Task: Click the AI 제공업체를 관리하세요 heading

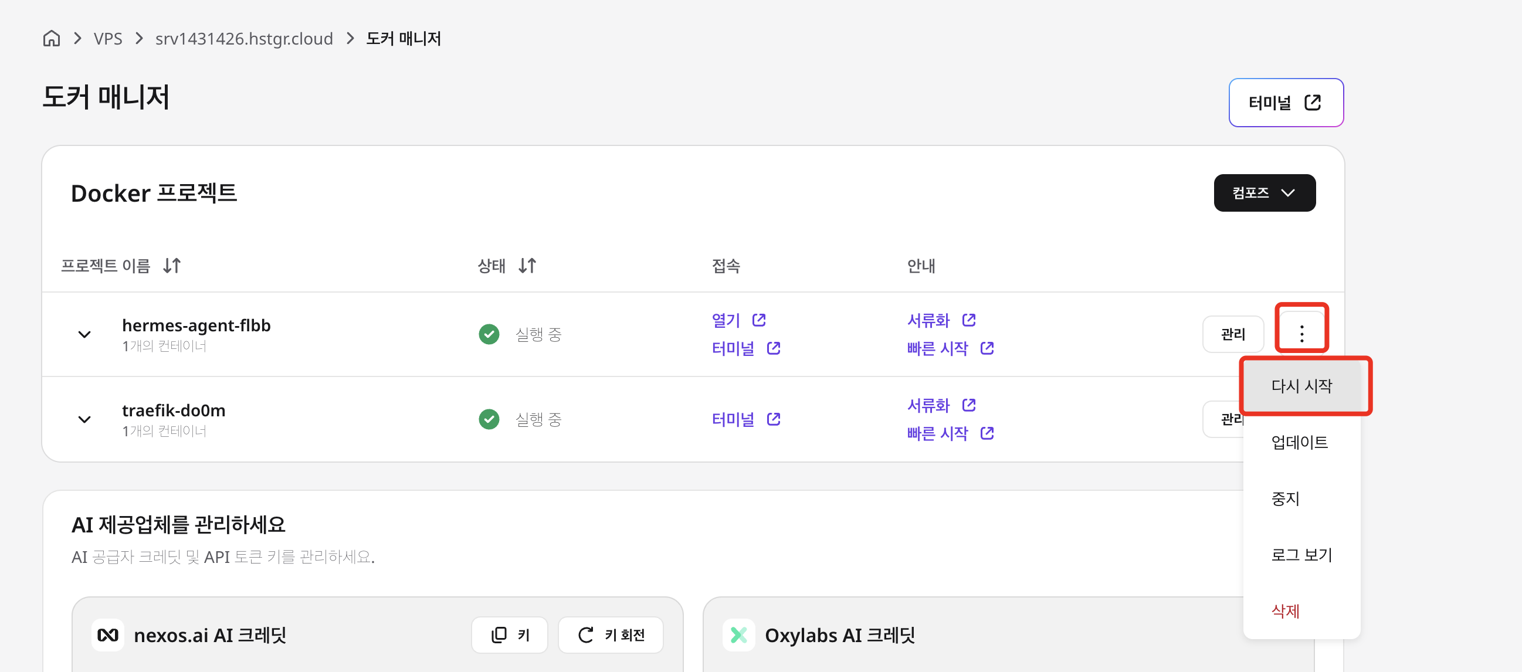Action: 178,524
